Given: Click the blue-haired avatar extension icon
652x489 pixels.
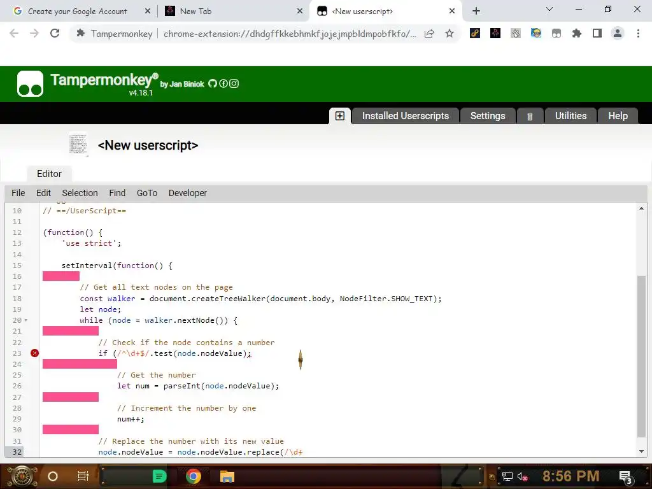Looking at the screenshot, I should [x=536, y=33].
